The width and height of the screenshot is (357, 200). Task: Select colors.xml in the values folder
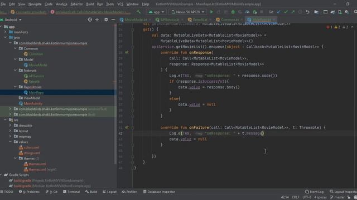click(32, 147)
